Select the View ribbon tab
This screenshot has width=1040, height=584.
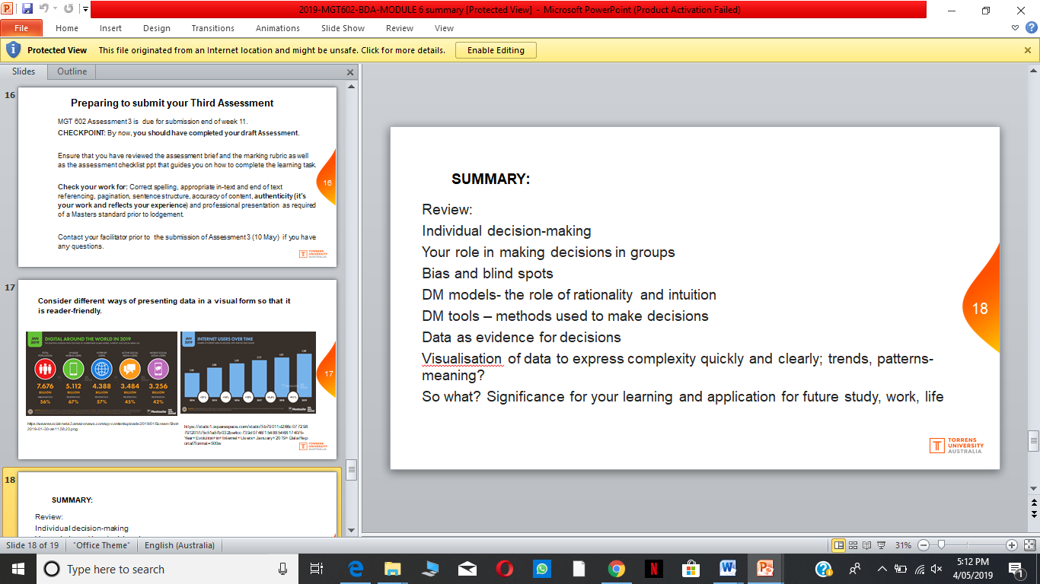coord(444,28)
